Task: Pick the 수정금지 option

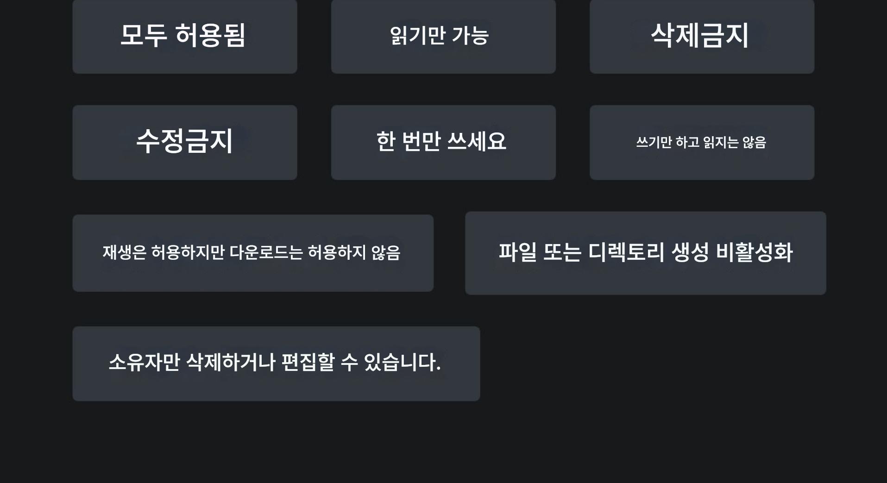Action: [x=184, y=142]
